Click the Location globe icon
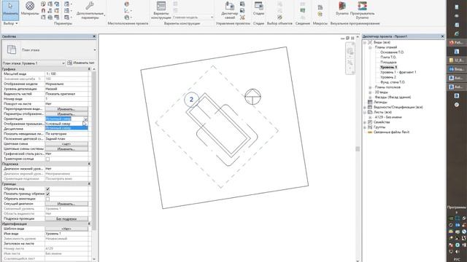467x262 pixels. click(127, 4)
